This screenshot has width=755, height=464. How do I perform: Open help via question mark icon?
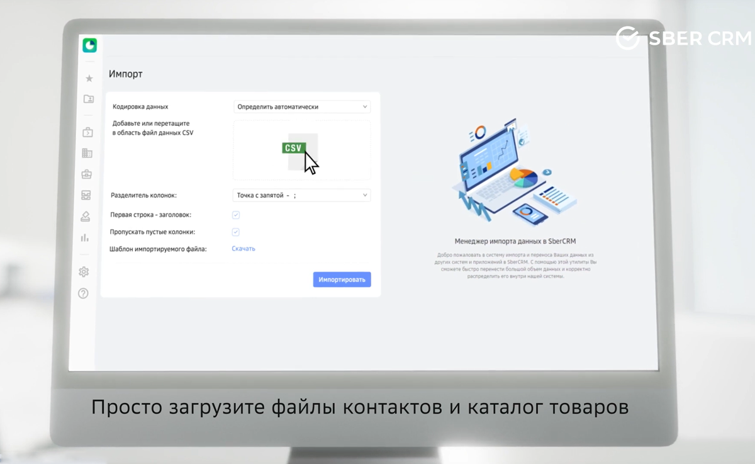83,293
